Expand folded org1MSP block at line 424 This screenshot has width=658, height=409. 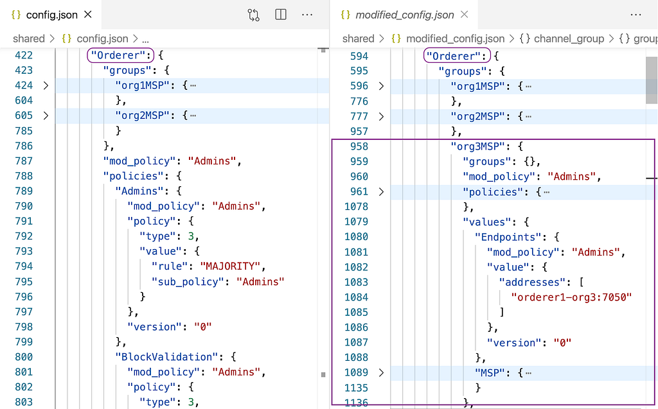46,85
